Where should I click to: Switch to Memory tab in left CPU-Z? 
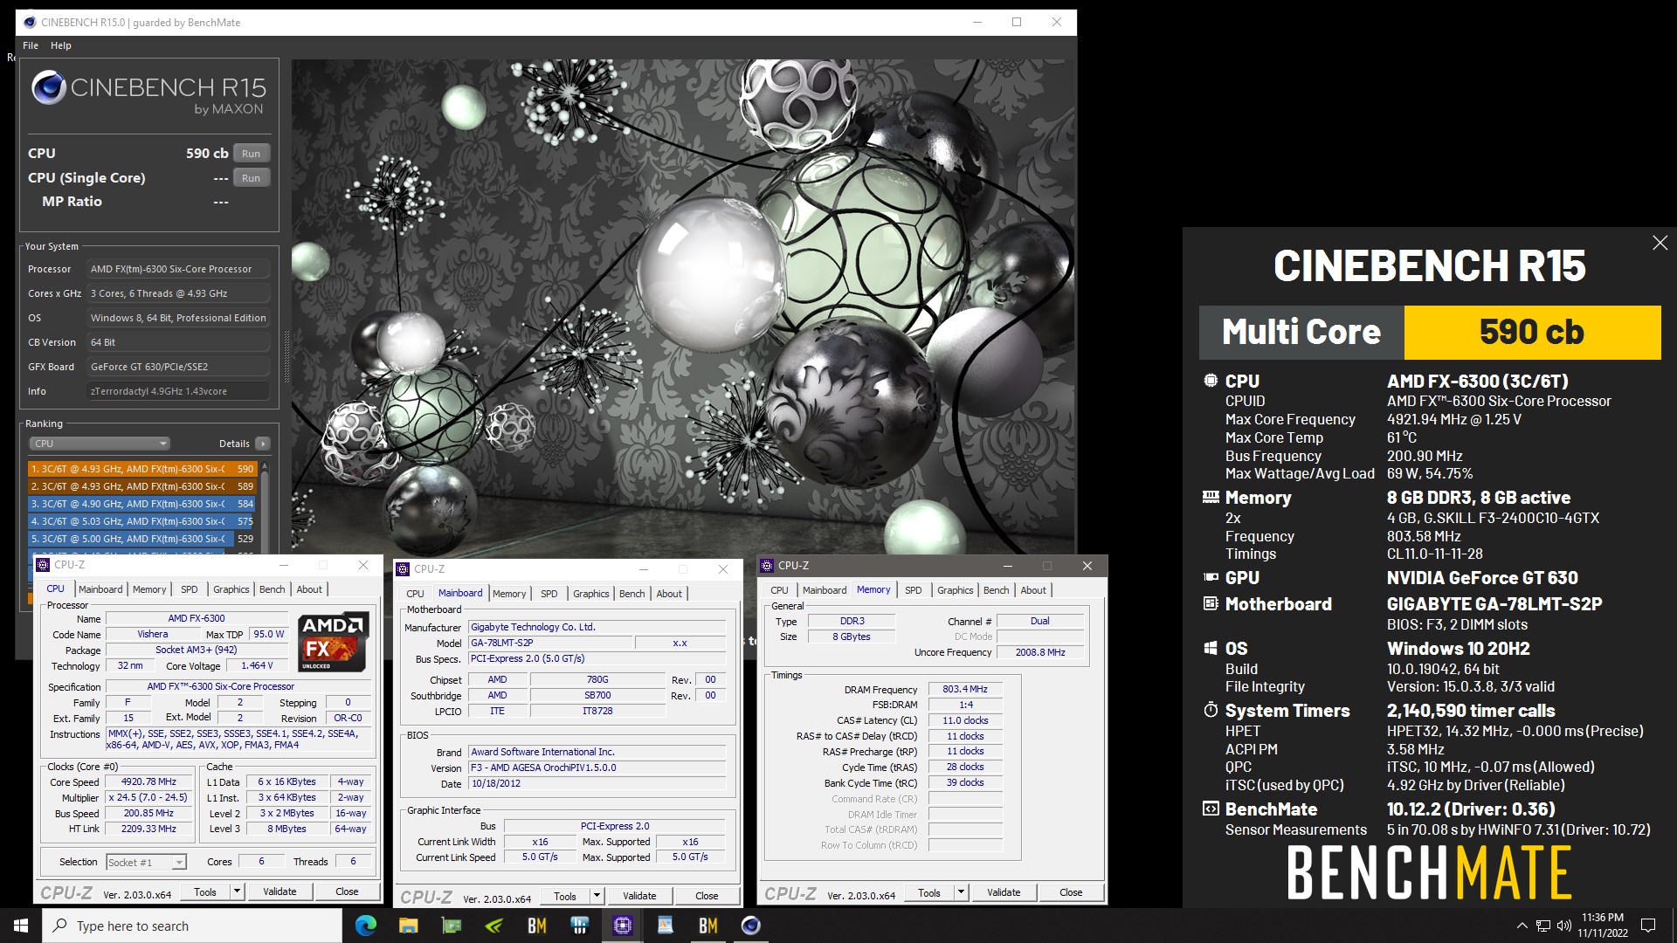pyautogui.click(x=149, y=589)
